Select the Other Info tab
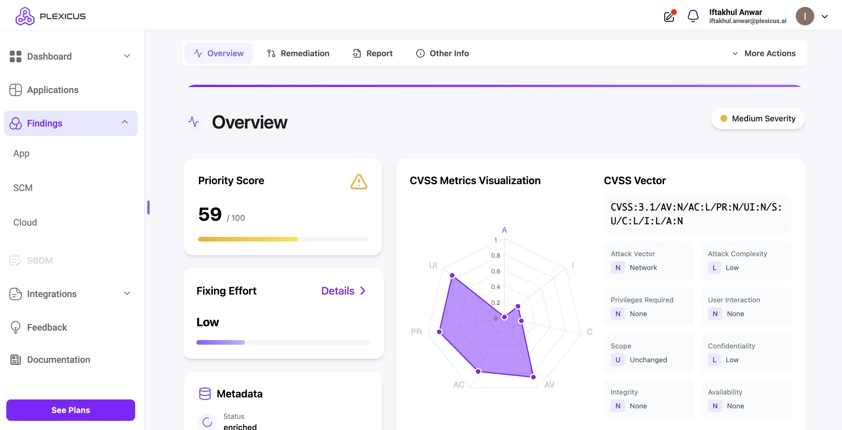 coord(442,53)
